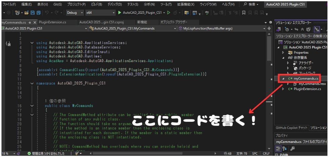Open the ファイル(F) menu
This screenshot has width=329, height=157.
(9, 4)
